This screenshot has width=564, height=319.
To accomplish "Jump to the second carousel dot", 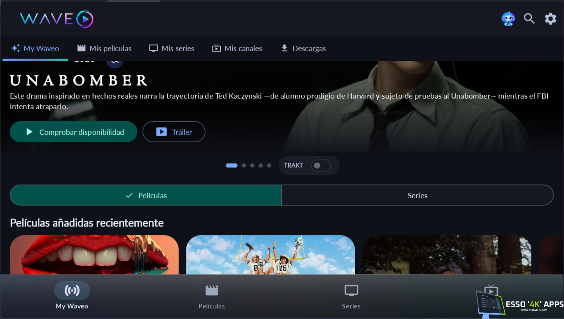I will (244, 166).
